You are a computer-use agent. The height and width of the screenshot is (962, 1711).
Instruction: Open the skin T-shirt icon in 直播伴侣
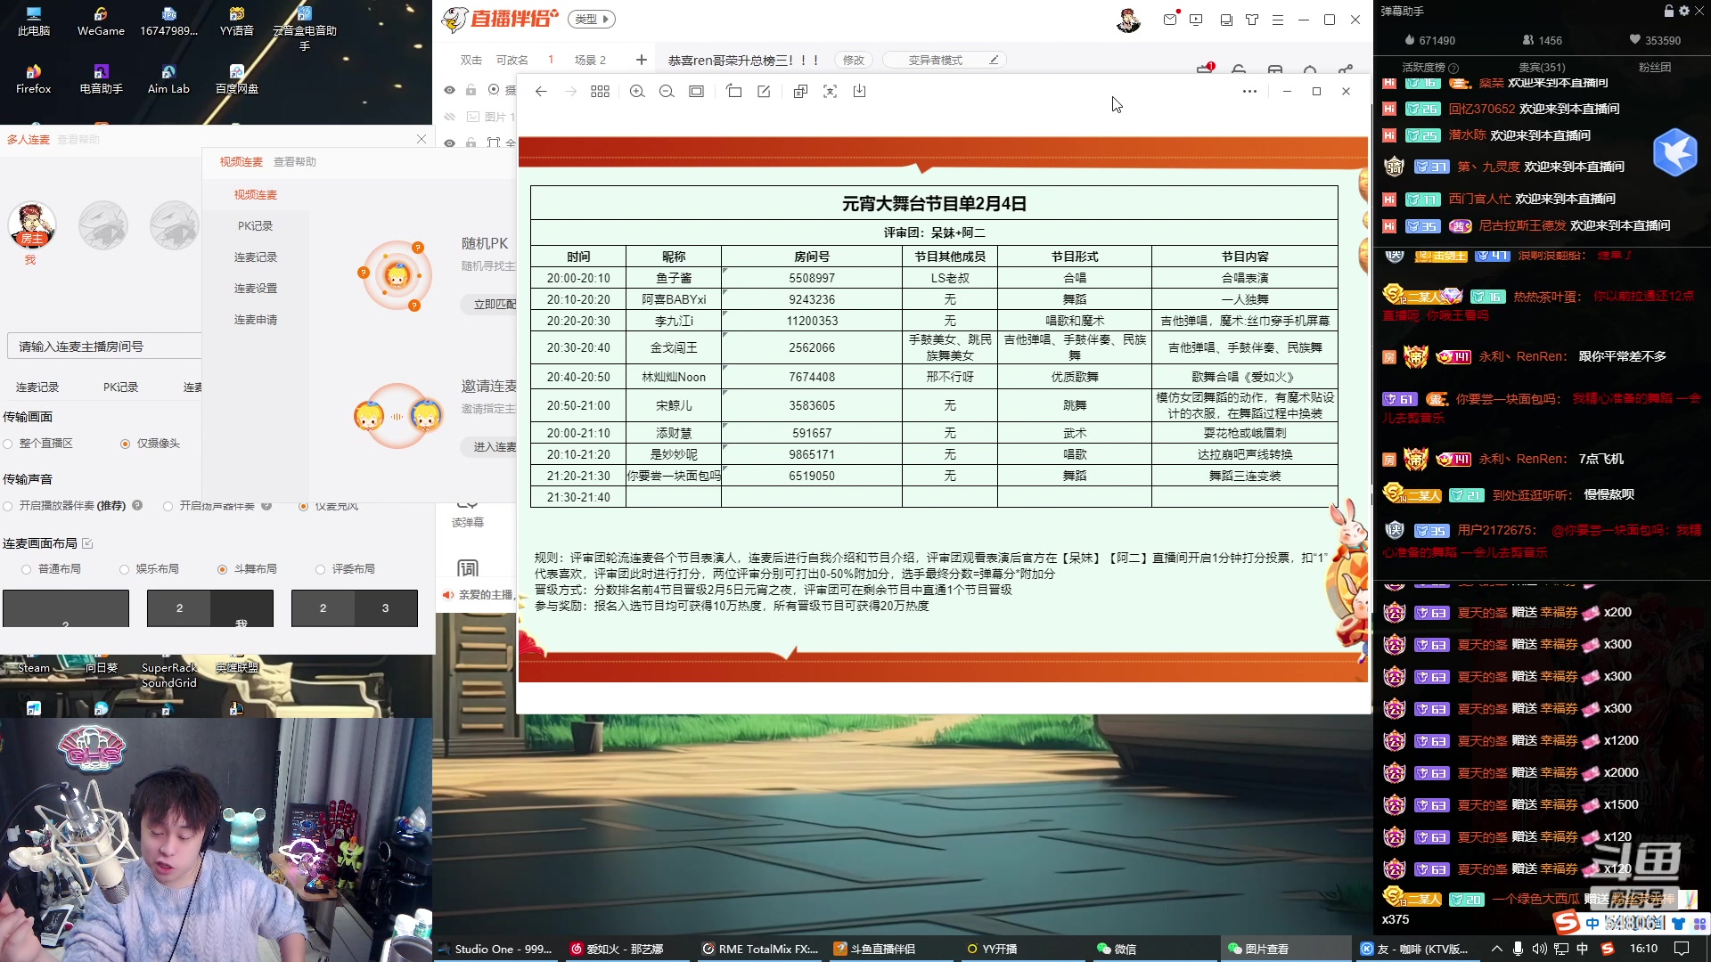tap(1252, 20)
